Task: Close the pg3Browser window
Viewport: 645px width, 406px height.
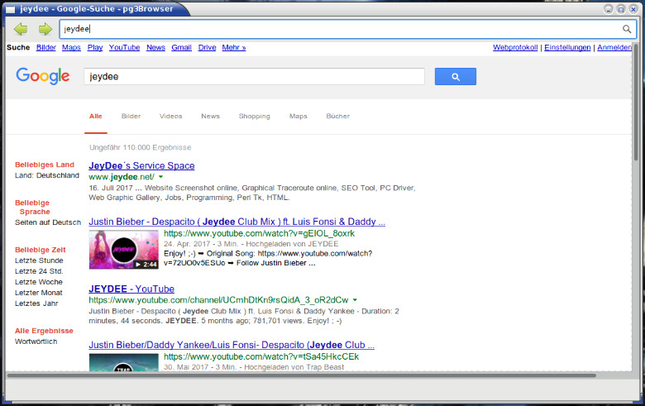Action: pos(633,9)
